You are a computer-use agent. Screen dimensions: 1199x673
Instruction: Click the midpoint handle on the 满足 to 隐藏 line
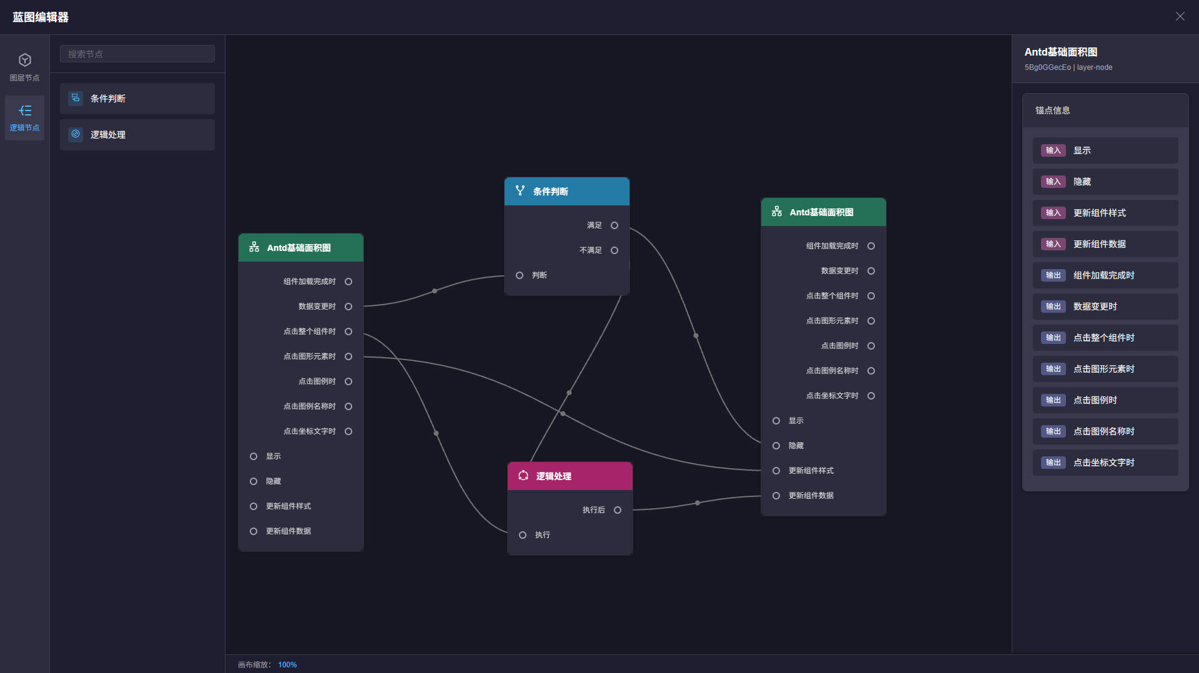(x=696, y=336)
